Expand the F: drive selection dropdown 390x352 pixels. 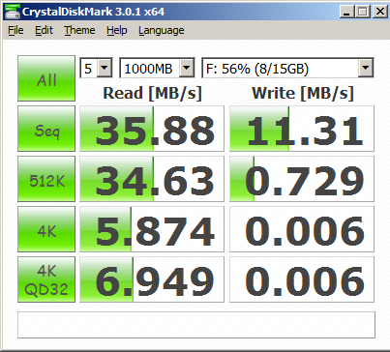click(x=287, y=68)
